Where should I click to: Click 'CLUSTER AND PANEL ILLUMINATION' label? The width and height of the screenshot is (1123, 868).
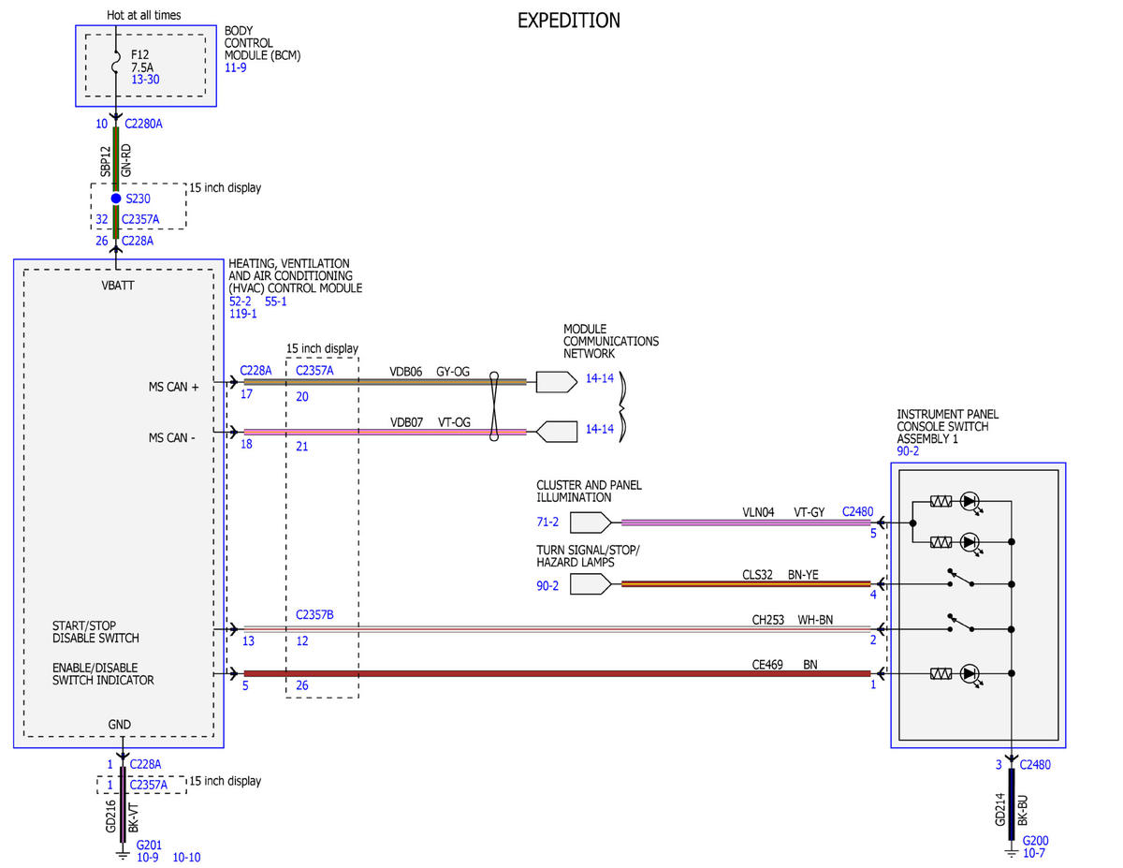(x=590, y=492)
